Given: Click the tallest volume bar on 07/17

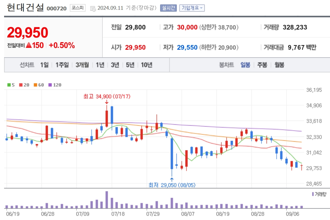Looking at the screenshot, I should point(107,200).
